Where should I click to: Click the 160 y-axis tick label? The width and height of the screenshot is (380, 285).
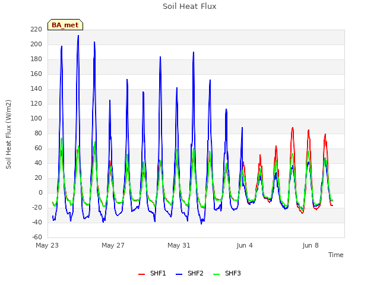(x=36, y=74)
